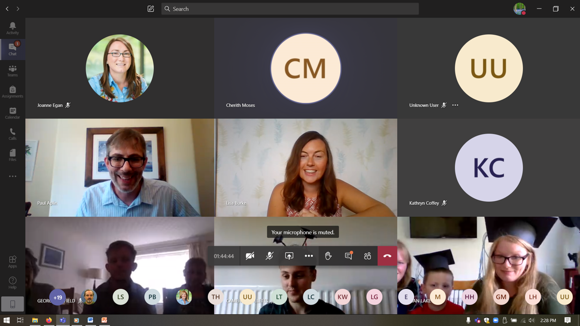Unmute the microphone in meeting controls
580x326 pixels.
[x=270, y=256]
